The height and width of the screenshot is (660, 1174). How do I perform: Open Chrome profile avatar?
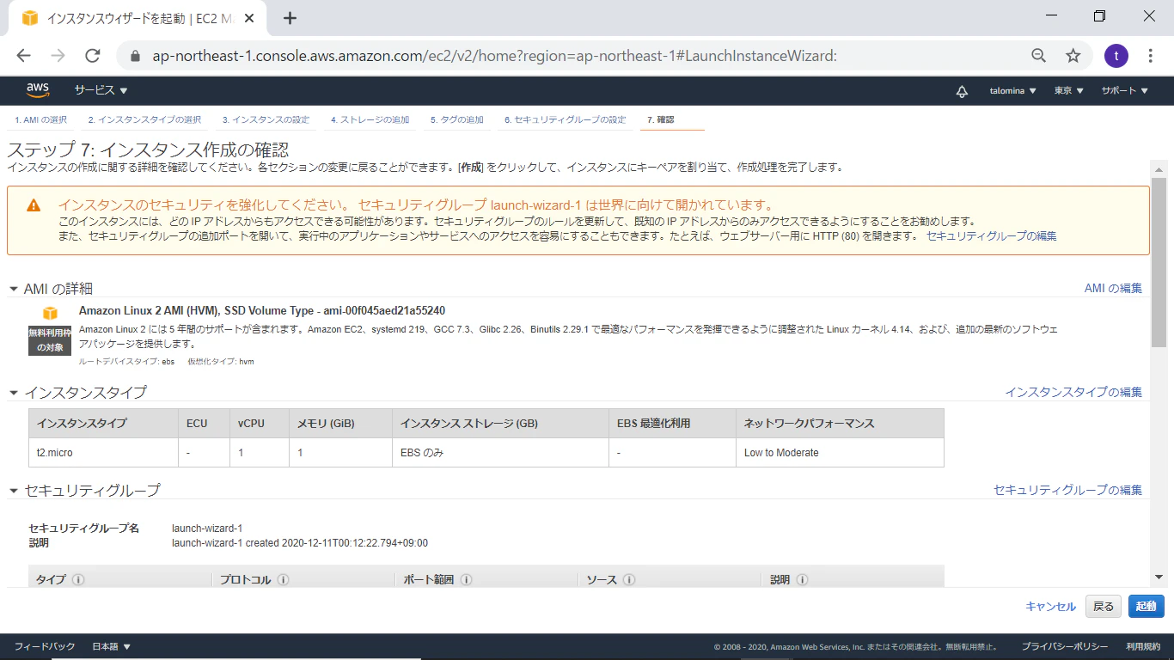(x=1116, y=56)
